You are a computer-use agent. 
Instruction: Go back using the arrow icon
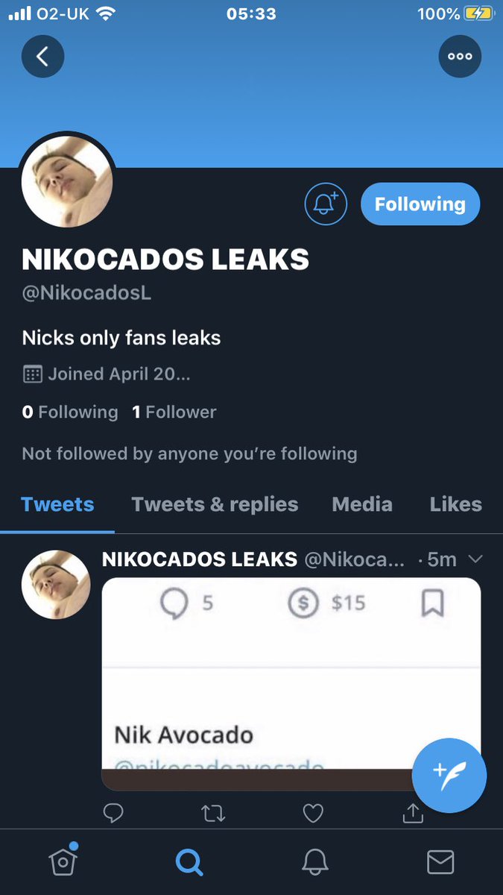click(42, 56)
